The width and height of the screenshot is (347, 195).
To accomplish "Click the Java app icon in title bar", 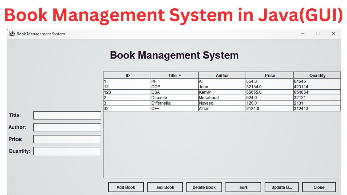I will click(12, 34).
